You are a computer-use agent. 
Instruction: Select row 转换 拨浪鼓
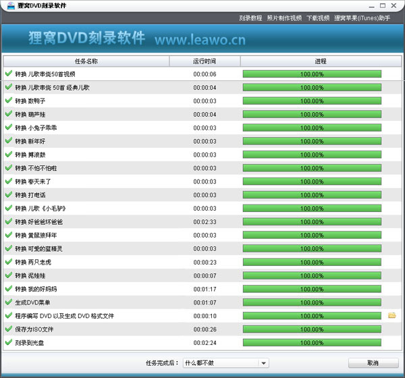(x=202, y=155)
